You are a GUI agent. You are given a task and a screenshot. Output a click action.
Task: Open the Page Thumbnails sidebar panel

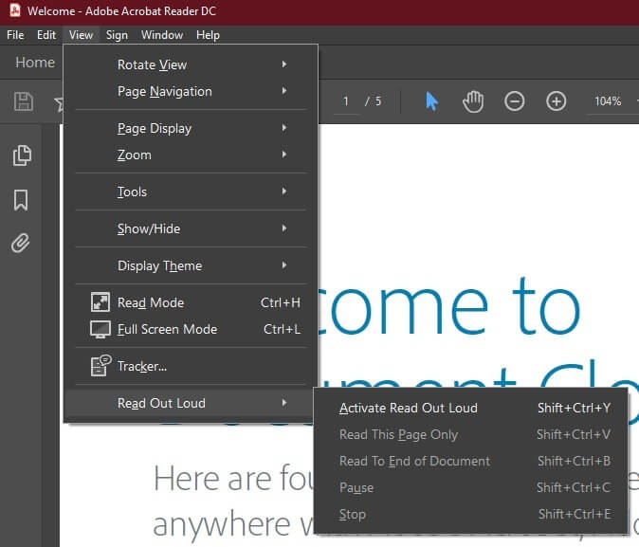click(21, 155)
